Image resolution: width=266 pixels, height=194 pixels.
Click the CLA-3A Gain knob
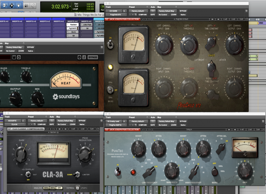click(x=21, y=154)
